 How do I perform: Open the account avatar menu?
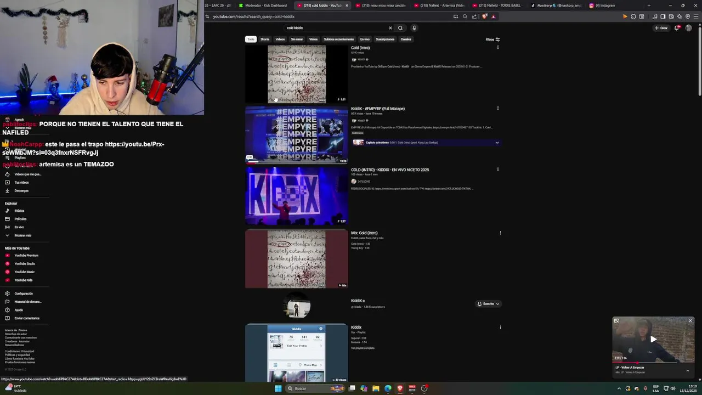pos(688,28)
